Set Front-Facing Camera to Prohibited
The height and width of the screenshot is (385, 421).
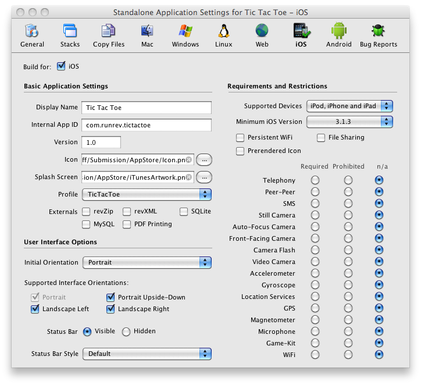348,238
